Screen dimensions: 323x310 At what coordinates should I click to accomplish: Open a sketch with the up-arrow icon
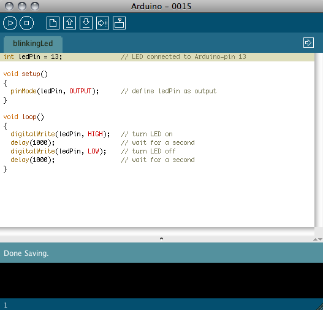(69, 23)
